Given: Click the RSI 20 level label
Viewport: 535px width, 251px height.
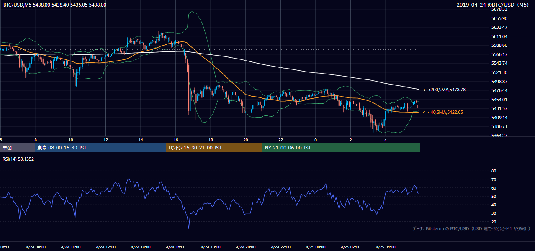Looking at the screenshot, I should 494,222.
